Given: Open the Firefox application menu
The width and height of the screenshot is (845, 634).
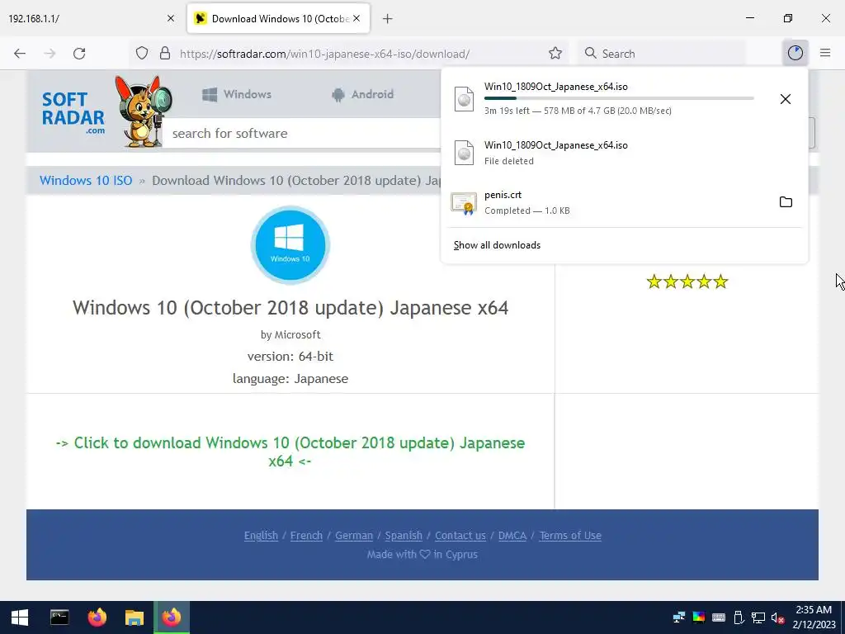Looking at the screenshot, I should pyautogui.click(x=825, y=53).
